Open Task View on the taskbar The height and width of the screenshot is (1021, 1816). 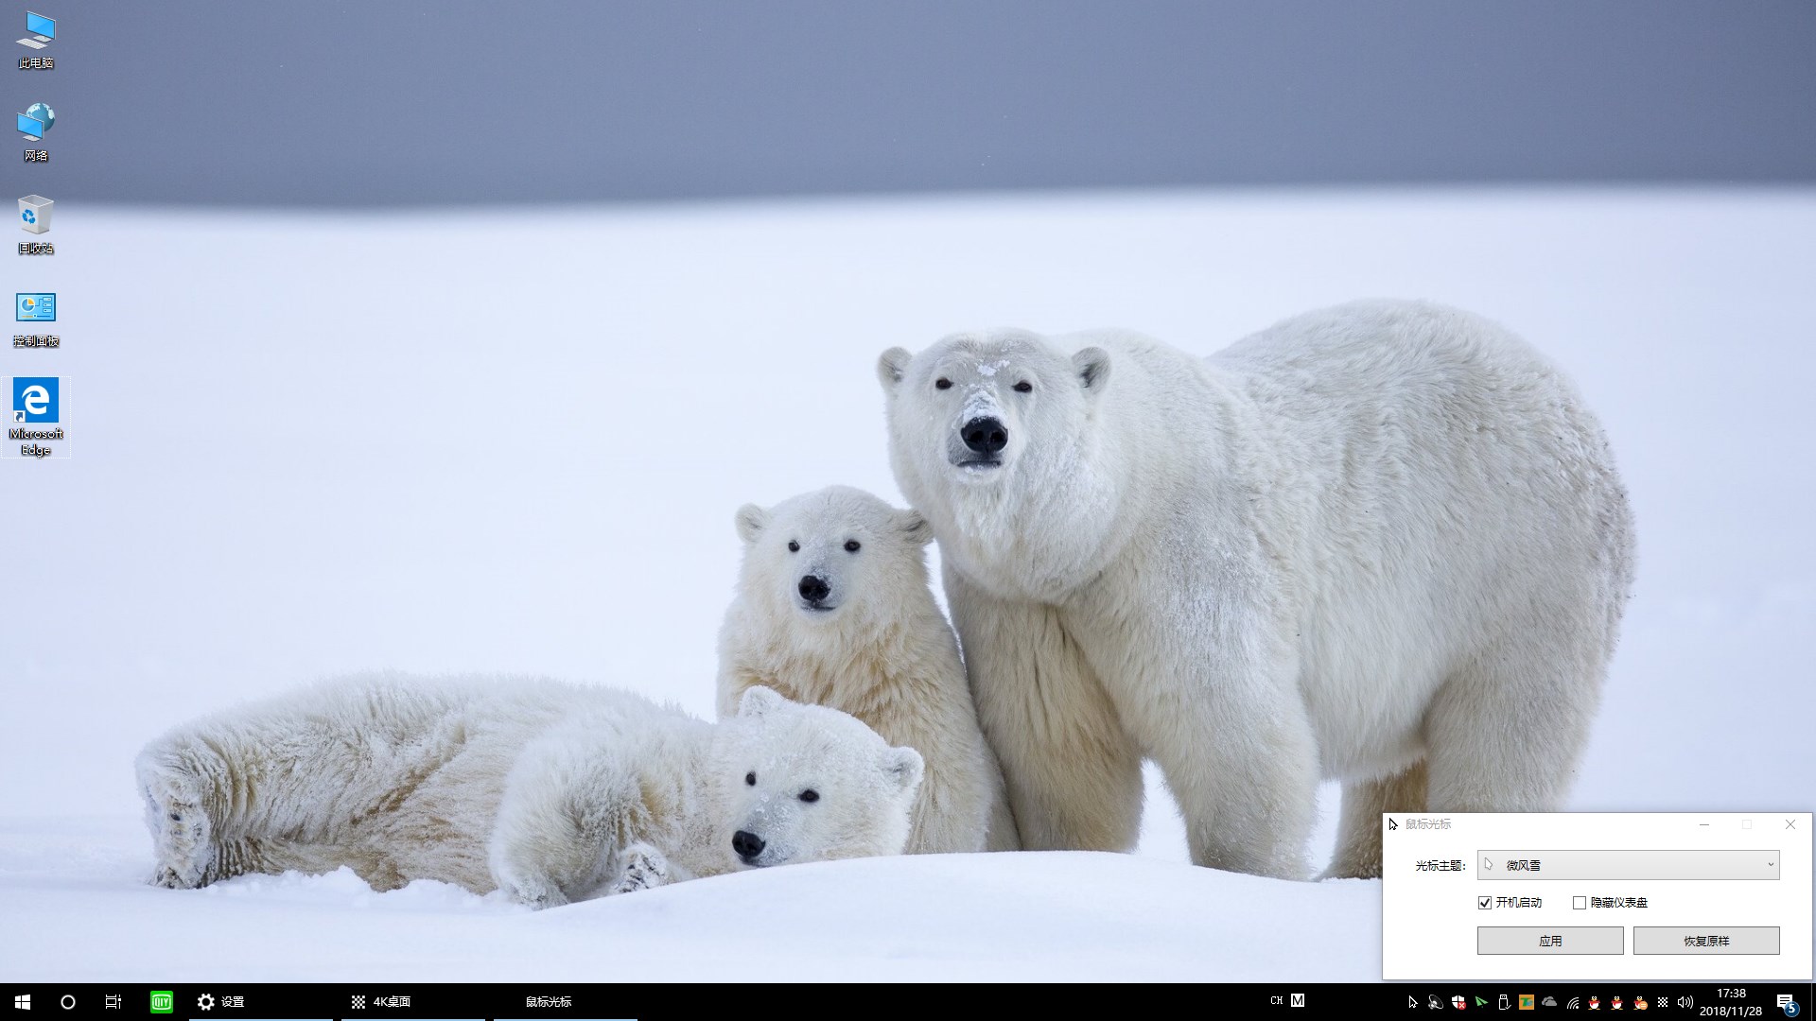pos(113,1001)
